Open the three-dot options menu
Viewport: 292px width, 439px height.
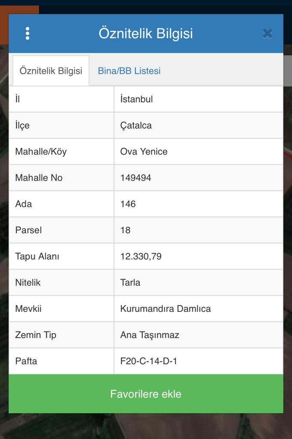coord(27,33)
